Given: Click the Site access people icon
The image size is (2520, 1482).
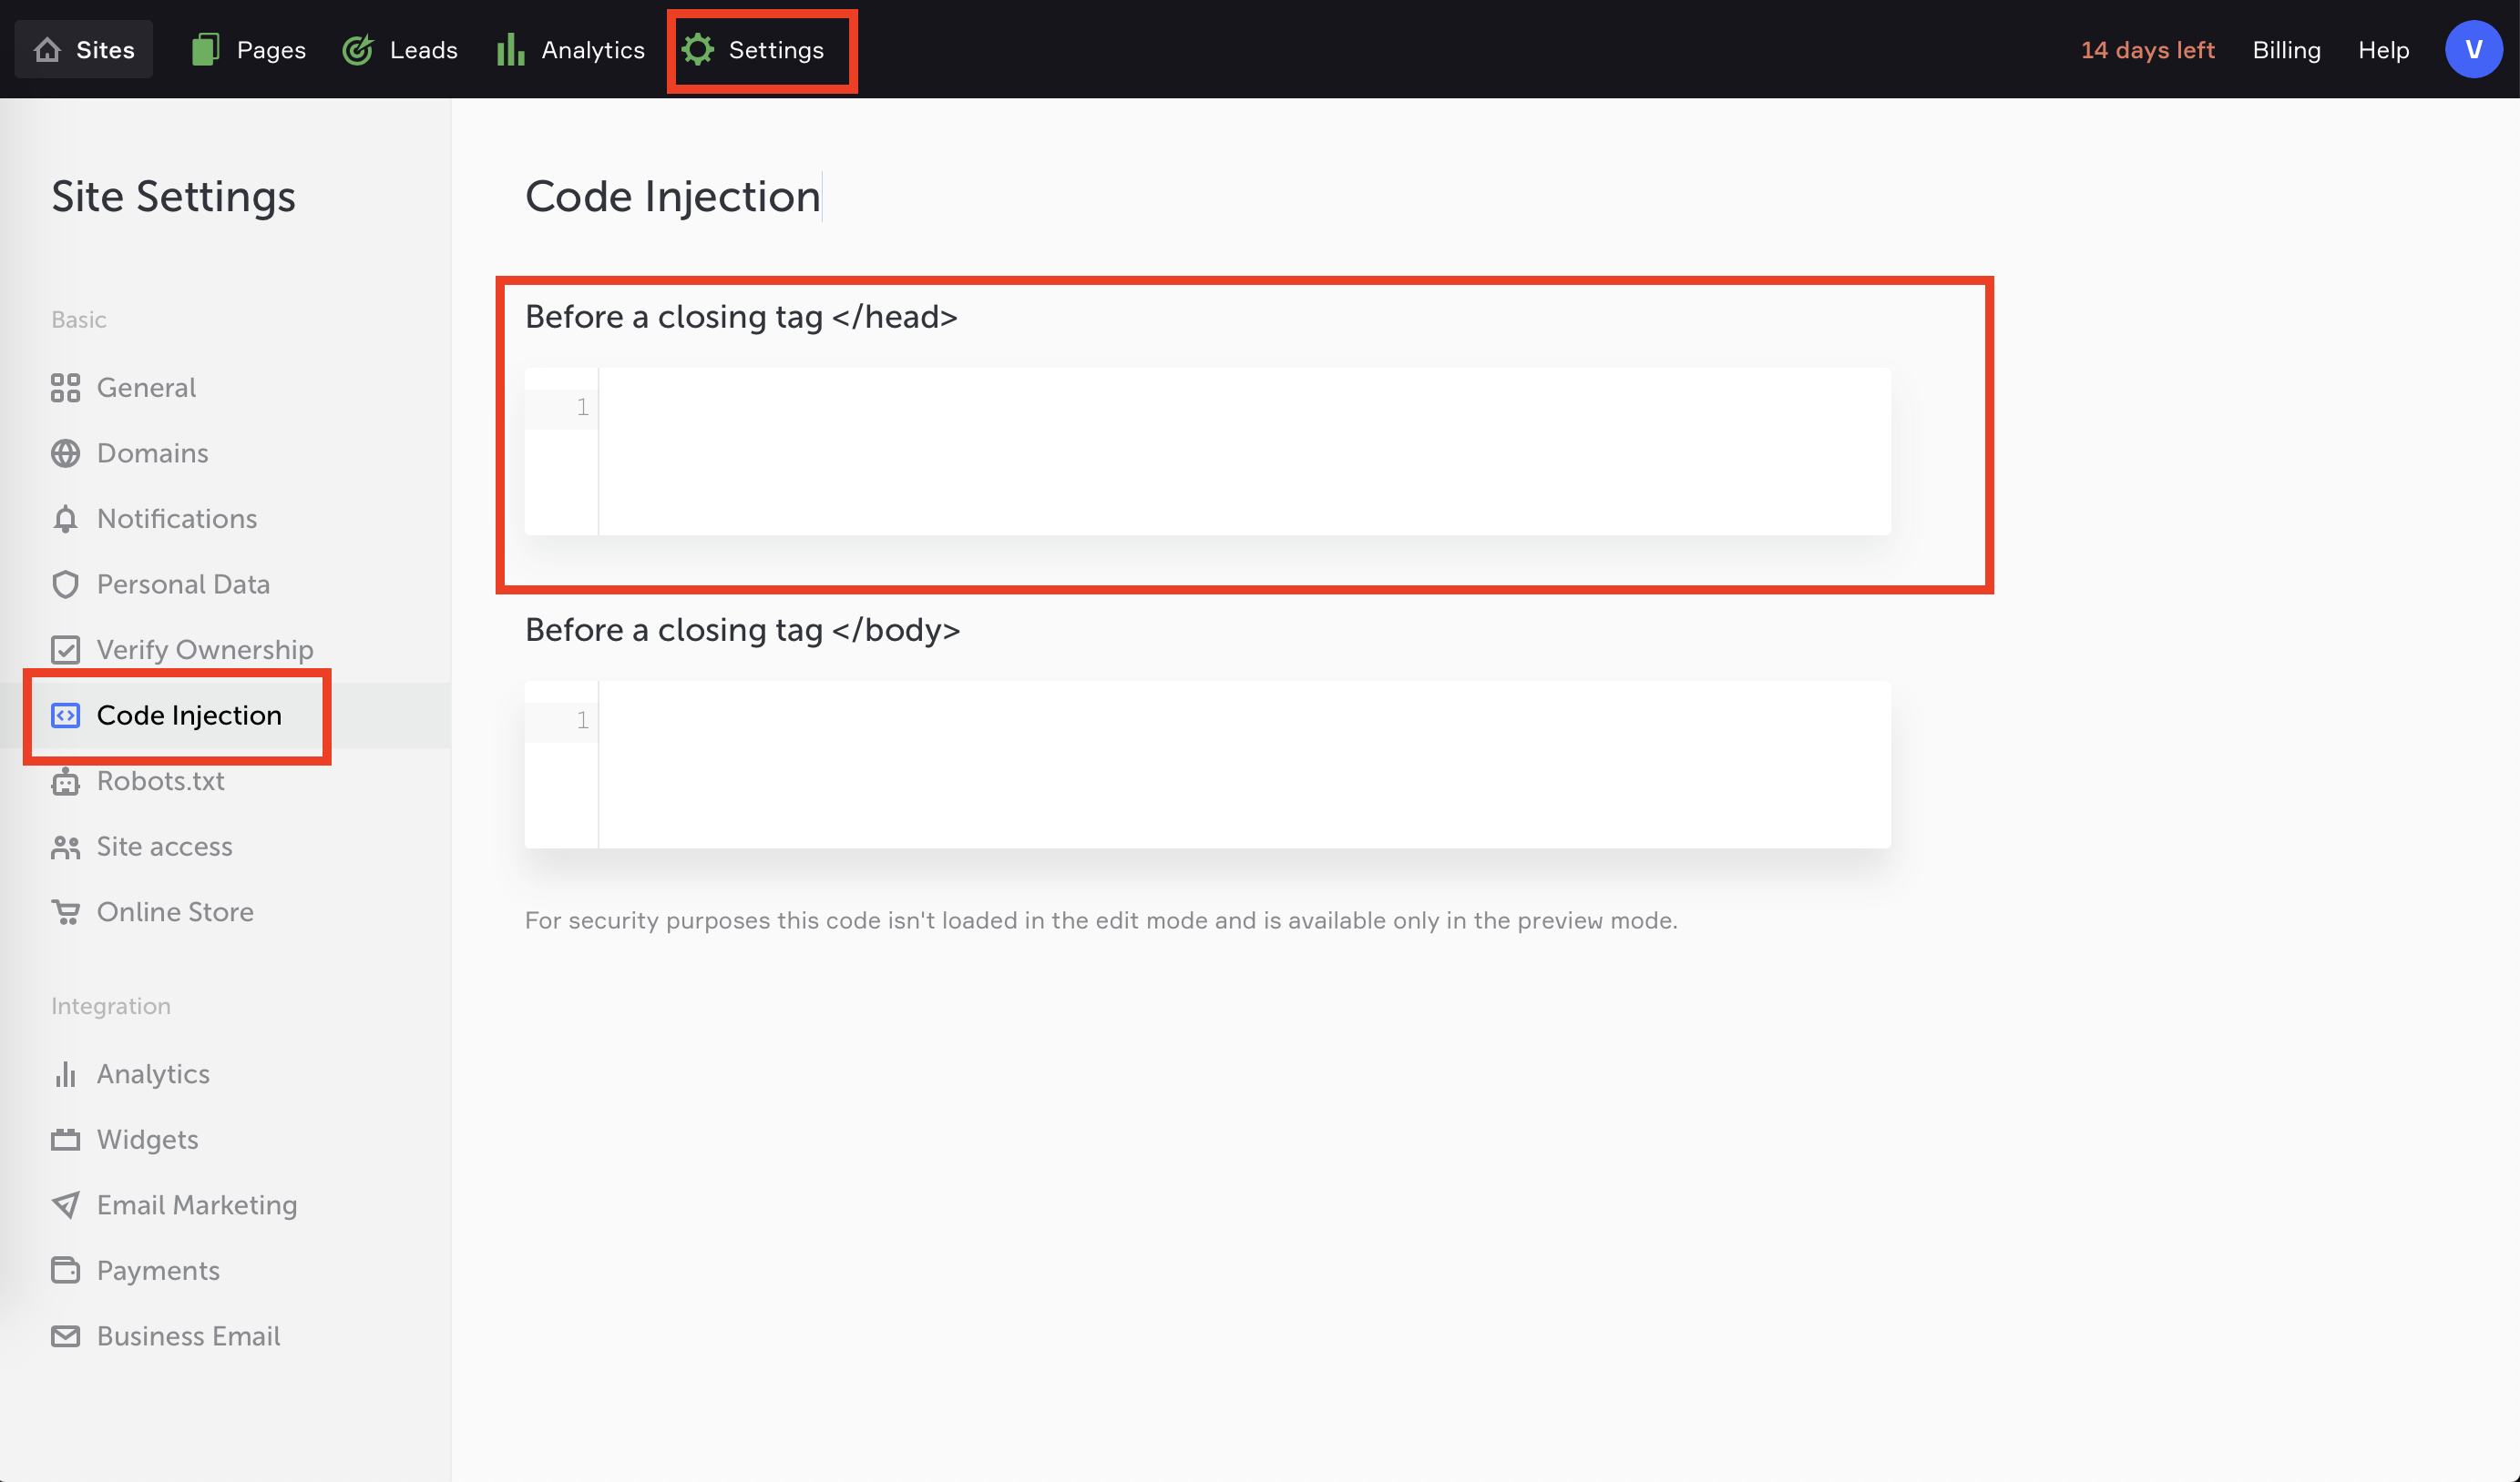Looking at the screenshot, I should pyautogui.click(x=65, y=848).
